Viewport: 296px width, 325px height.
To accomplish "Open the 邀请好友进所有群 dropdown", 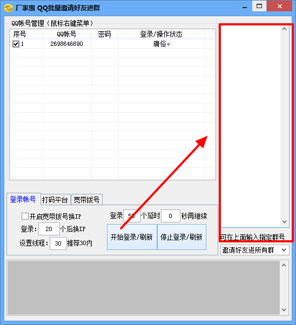I will [255, 250].
